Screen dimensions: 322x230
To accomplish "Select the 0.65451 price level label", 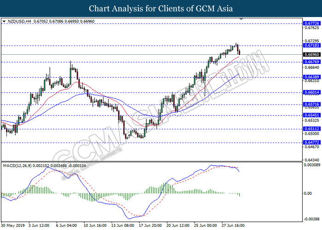I will point(311,115).
